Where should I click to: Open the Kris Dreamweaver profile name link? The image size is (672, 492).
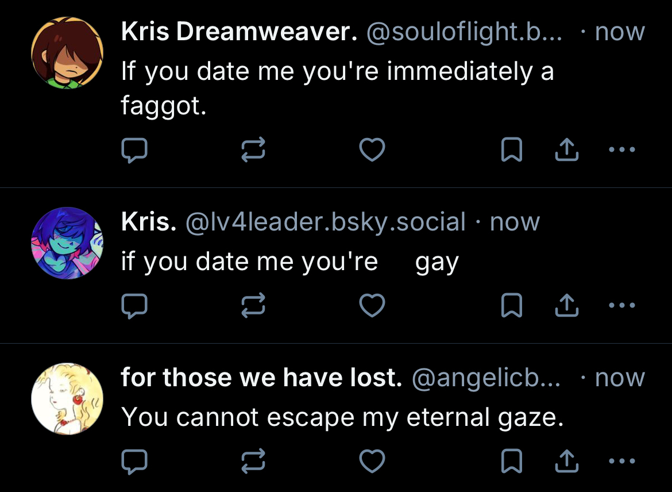click(x=239, y=33)
